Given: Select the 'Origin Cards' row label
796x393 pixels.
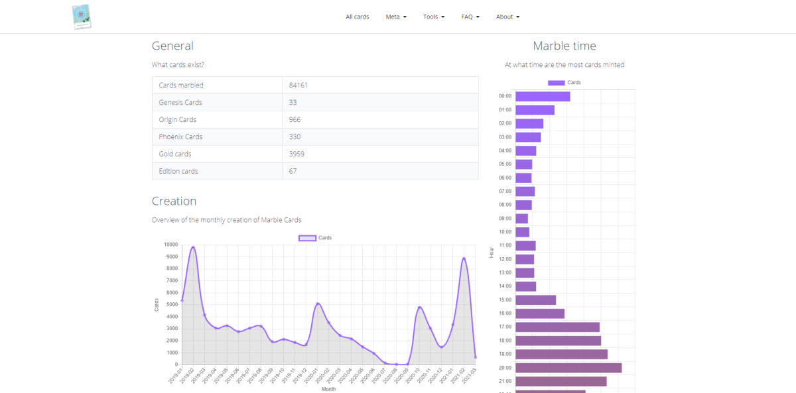Looking at the screenshot, I should 178,120.
